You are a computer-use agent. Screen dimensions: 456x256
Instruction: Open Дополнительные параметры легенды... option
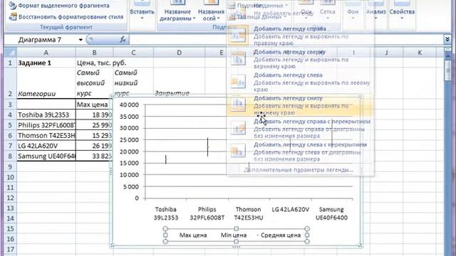[x=299, y=170]
